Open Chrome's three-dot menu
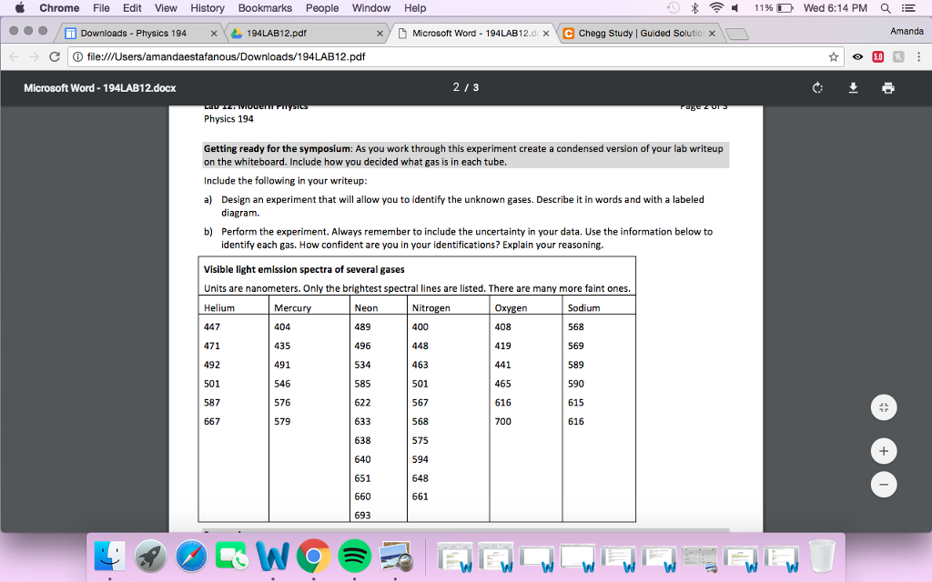This screenshot has width=932, height=582. click(x=919, y=57)
